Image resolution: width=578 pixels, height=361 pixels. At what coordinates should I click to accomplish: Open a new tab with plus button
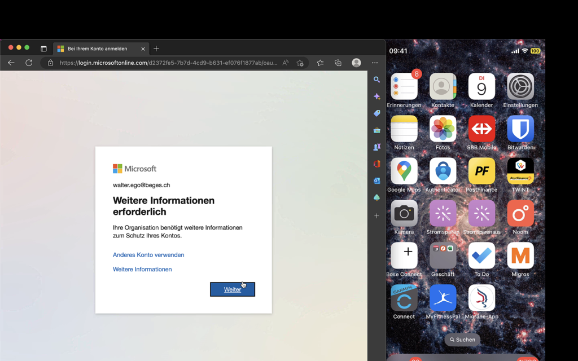click(x=156, y=49)
